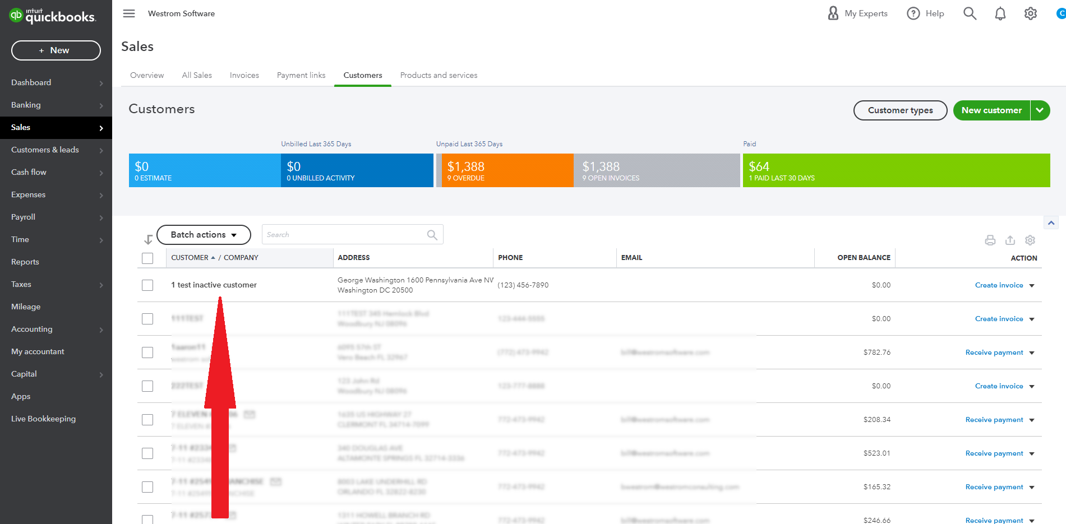Open action dropdown for $165.32 row
This screenshot has height=524, width=1066.
1032,488
